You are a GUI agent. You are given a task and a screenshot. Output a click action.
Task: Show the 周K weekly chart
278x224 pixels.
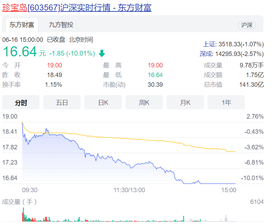coord(144,102)
